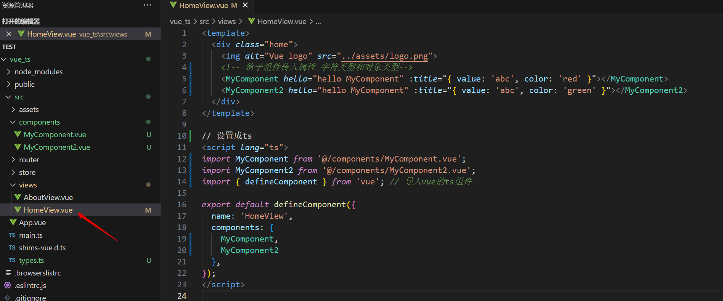Open .browserslistrc file
The width and height of the screenshot is (723, 301).
pos(38,273)
